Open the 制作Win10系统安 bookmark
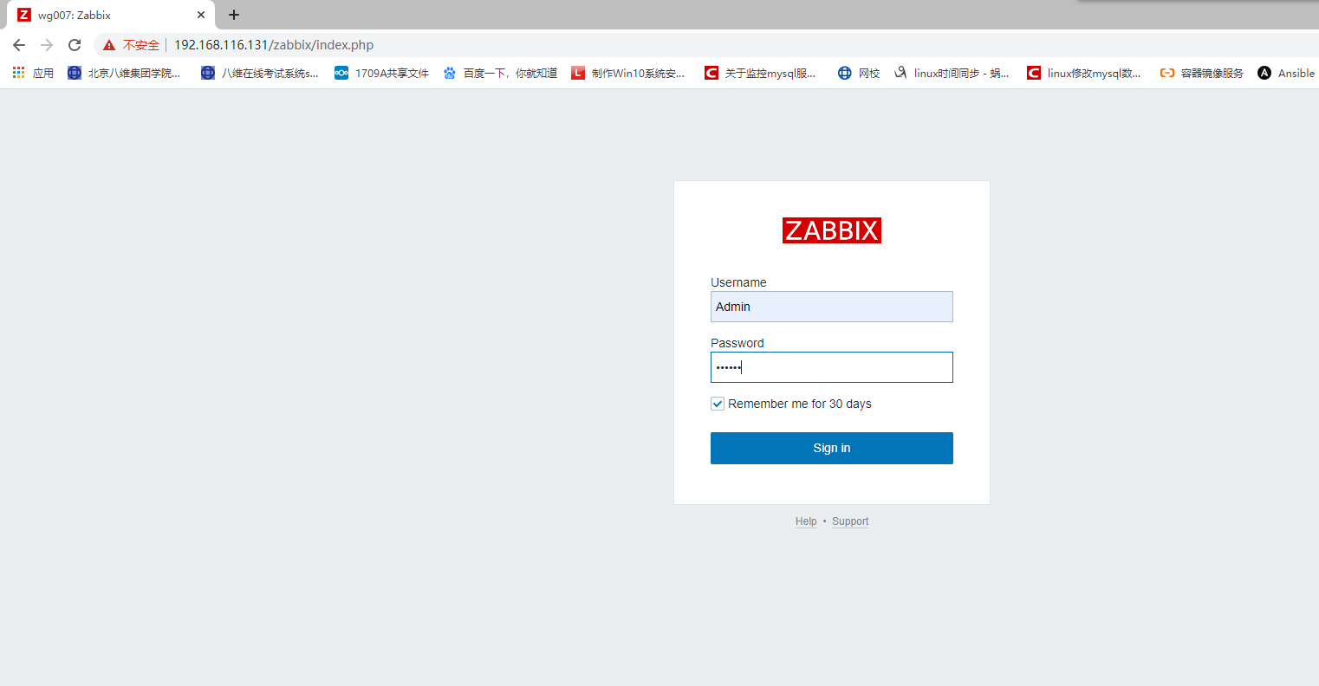The image size is (1319, 686). [627, 74]
